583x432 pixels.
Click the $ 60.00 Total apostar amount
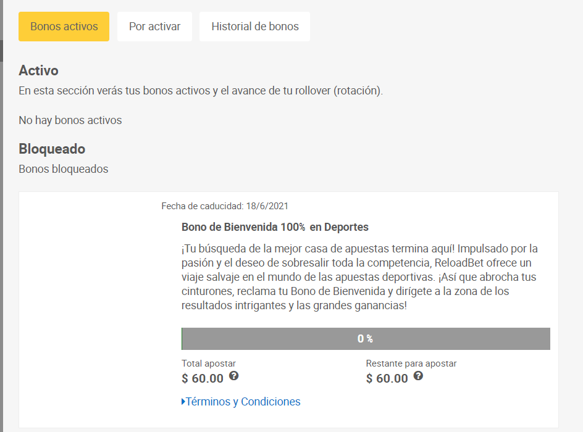[203, 378]
